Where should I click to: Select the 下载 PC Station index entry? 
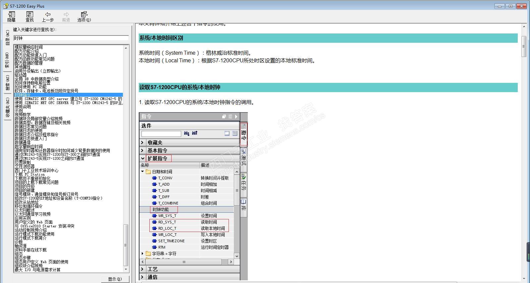click(x=29, y=174)
